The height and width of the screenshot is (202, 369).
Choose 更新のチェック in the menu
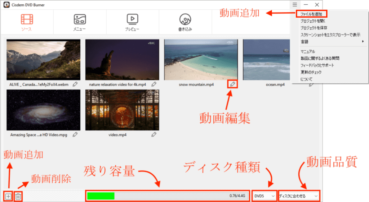[311, 72]
